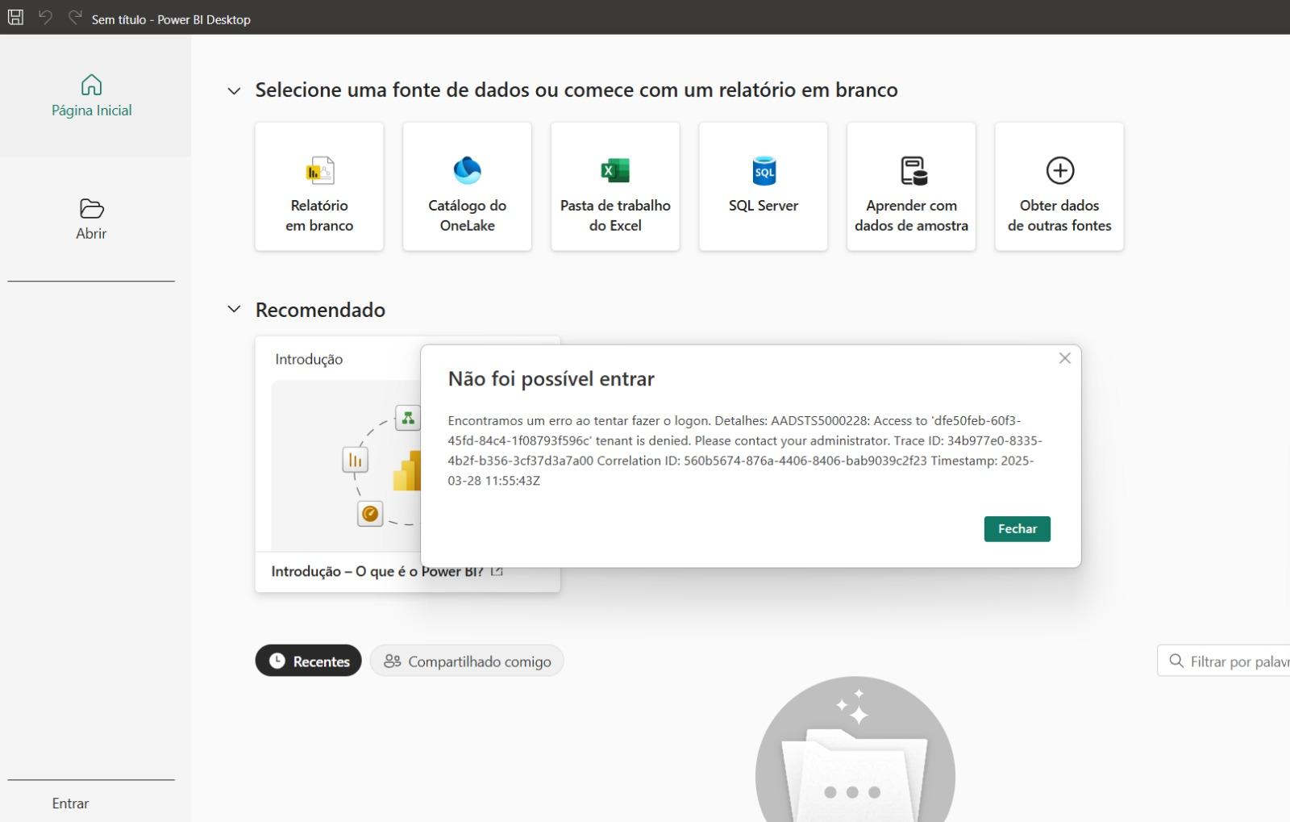Save the current report file
The height and width of the screenshot is (822, 1290).
pyautogui.click(x=15, y=18)
